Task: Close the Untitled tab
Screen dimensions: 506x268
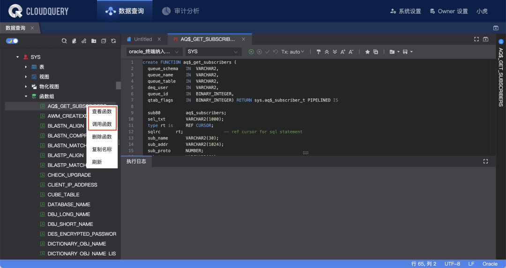Action: pos(159,39)
